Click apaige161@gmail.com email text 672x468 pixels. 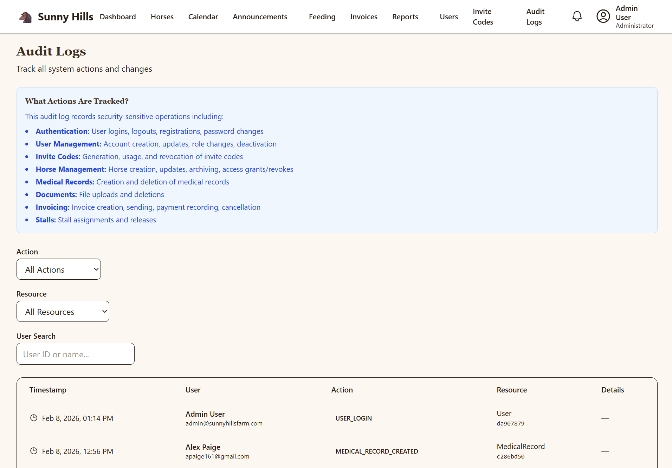(x=217, y=456)
